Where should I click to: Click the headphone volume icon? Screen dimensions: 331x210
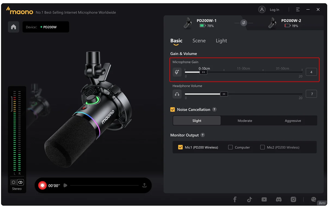tap(177, 94)
